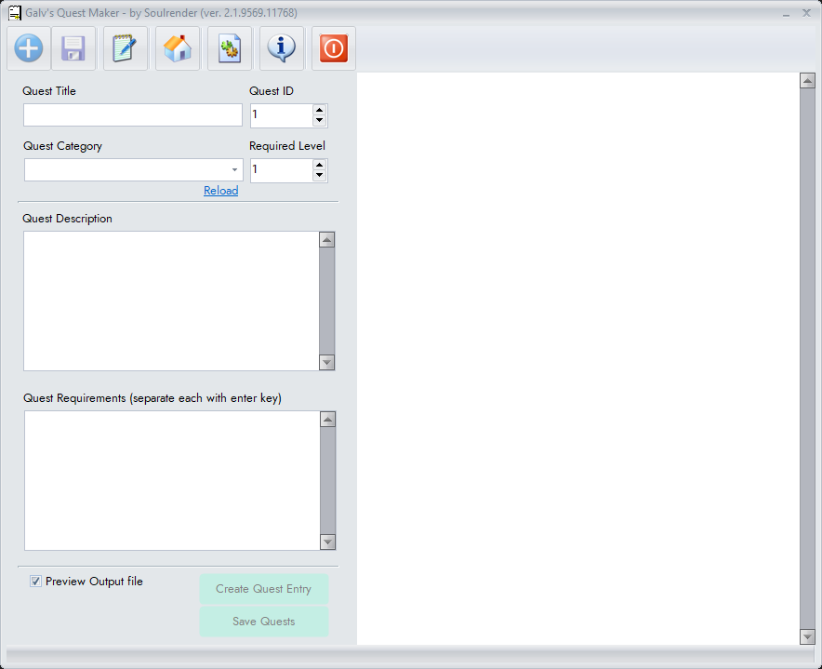Decrease the Required Level value
This screenshot has height=669, width=822.
coord(319,176)
